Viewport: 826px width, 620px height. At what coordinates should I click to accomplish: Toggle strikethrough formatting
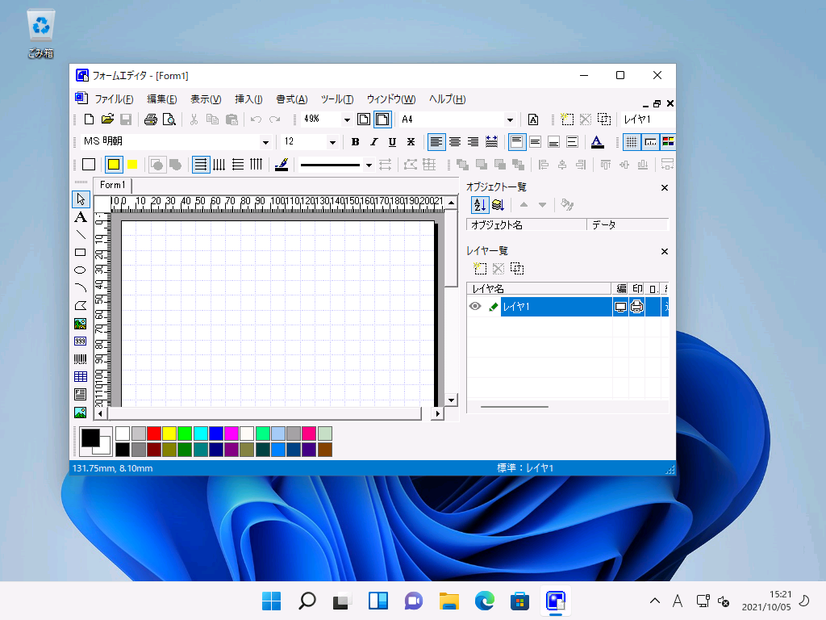(411, 141)
